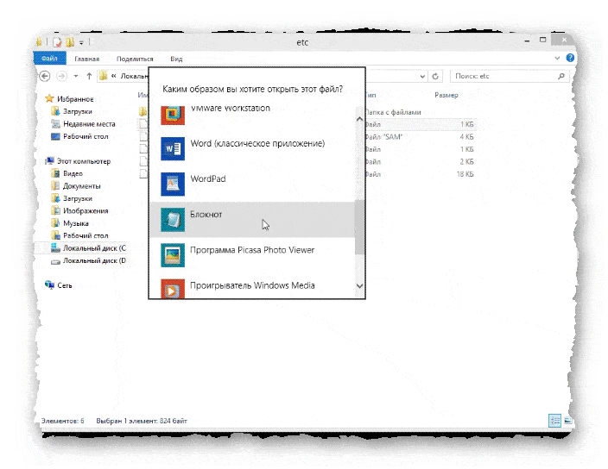Image resolution: width=608 pixels, height=469 pixels.
Task: Open with WordPad label
Action: (208, 178)
